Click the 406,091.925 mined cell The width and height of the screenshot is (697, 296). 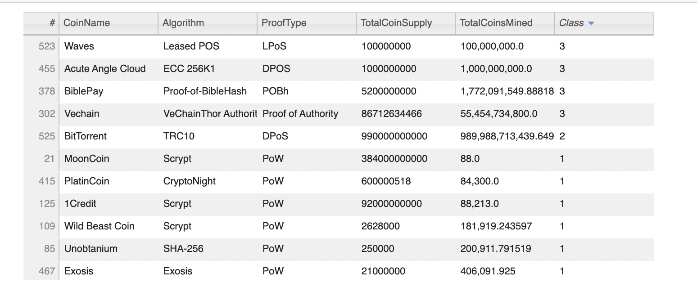tap(505, 271)
